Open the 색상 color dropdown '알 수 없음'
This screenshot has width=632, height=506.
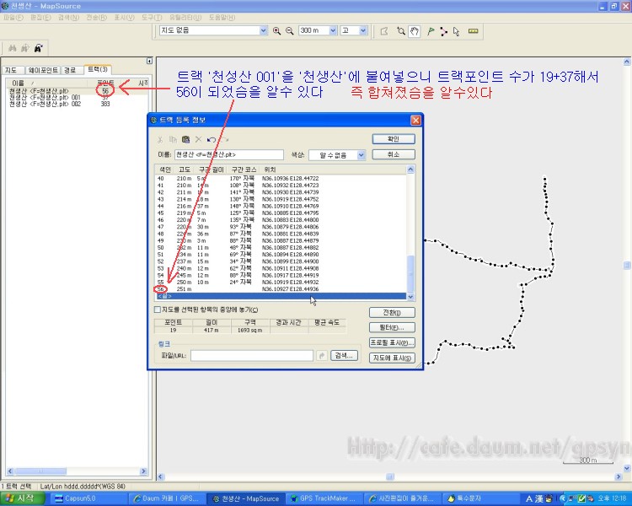pyautogui.click(x=362, y=155)
